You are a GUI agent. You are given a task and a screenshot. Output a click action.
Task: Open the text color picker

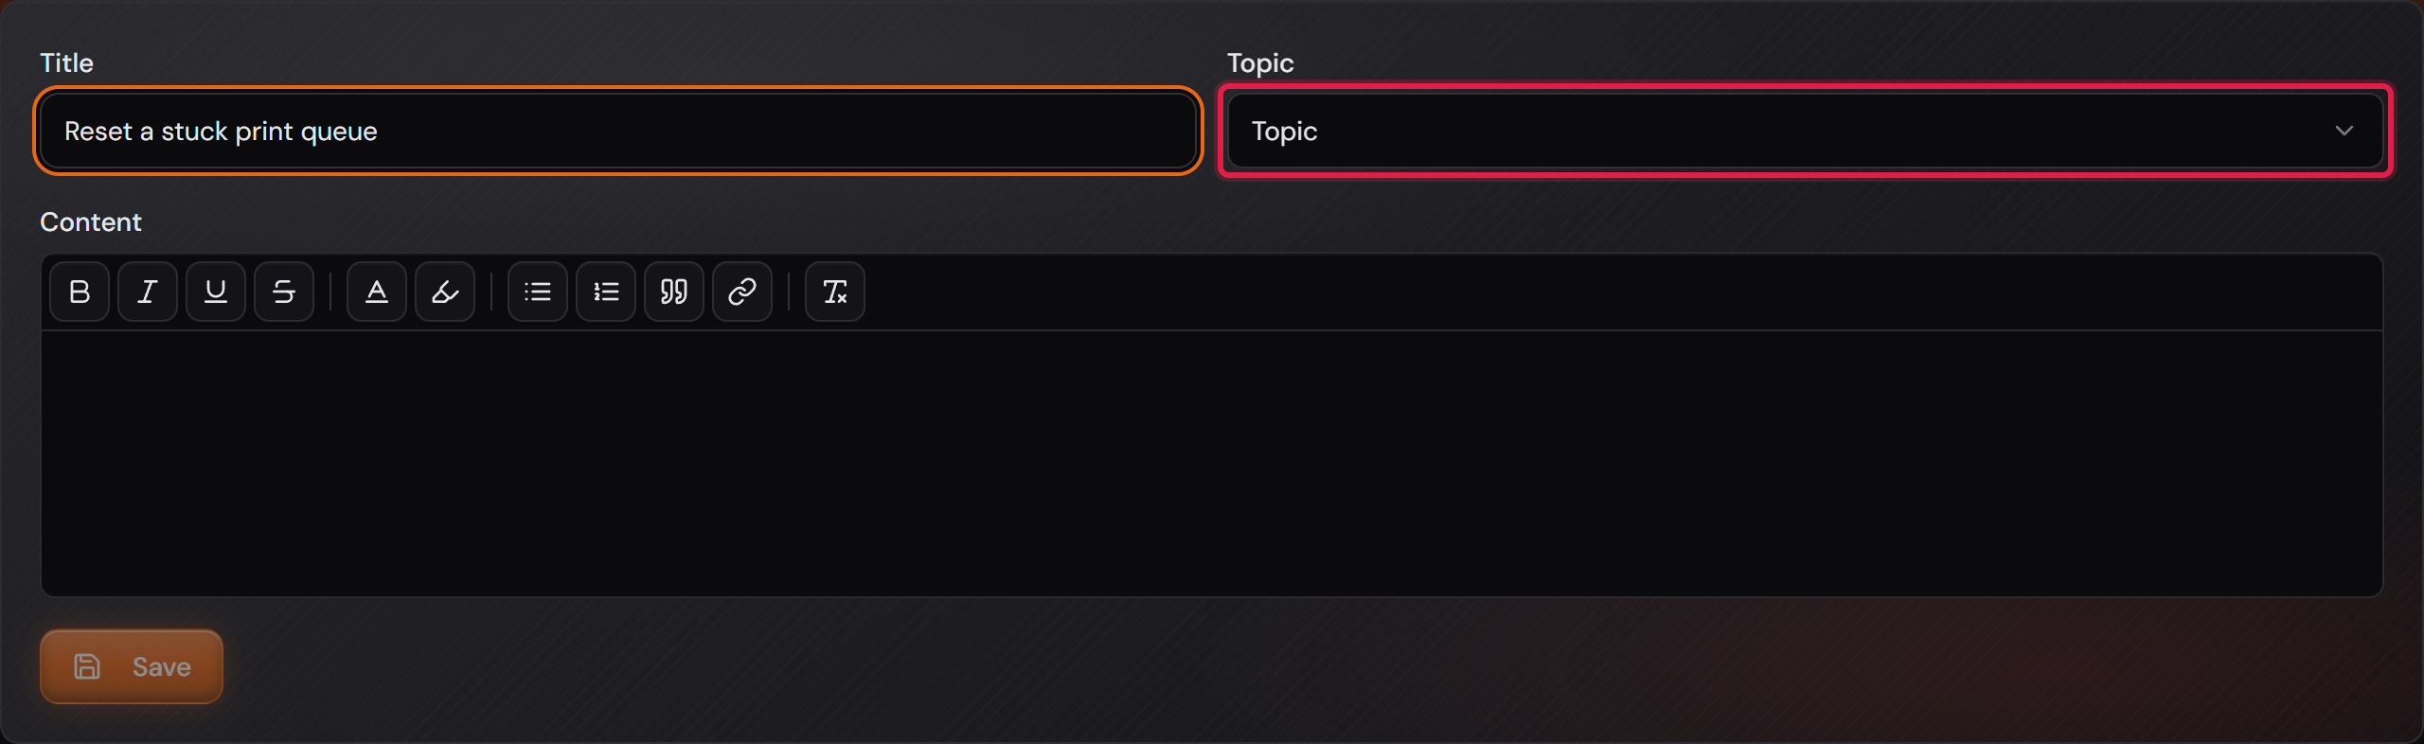coord(377,292)
